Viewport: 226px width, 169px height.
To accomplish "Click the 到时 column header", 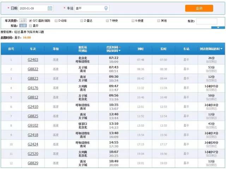I will [141, 49].
